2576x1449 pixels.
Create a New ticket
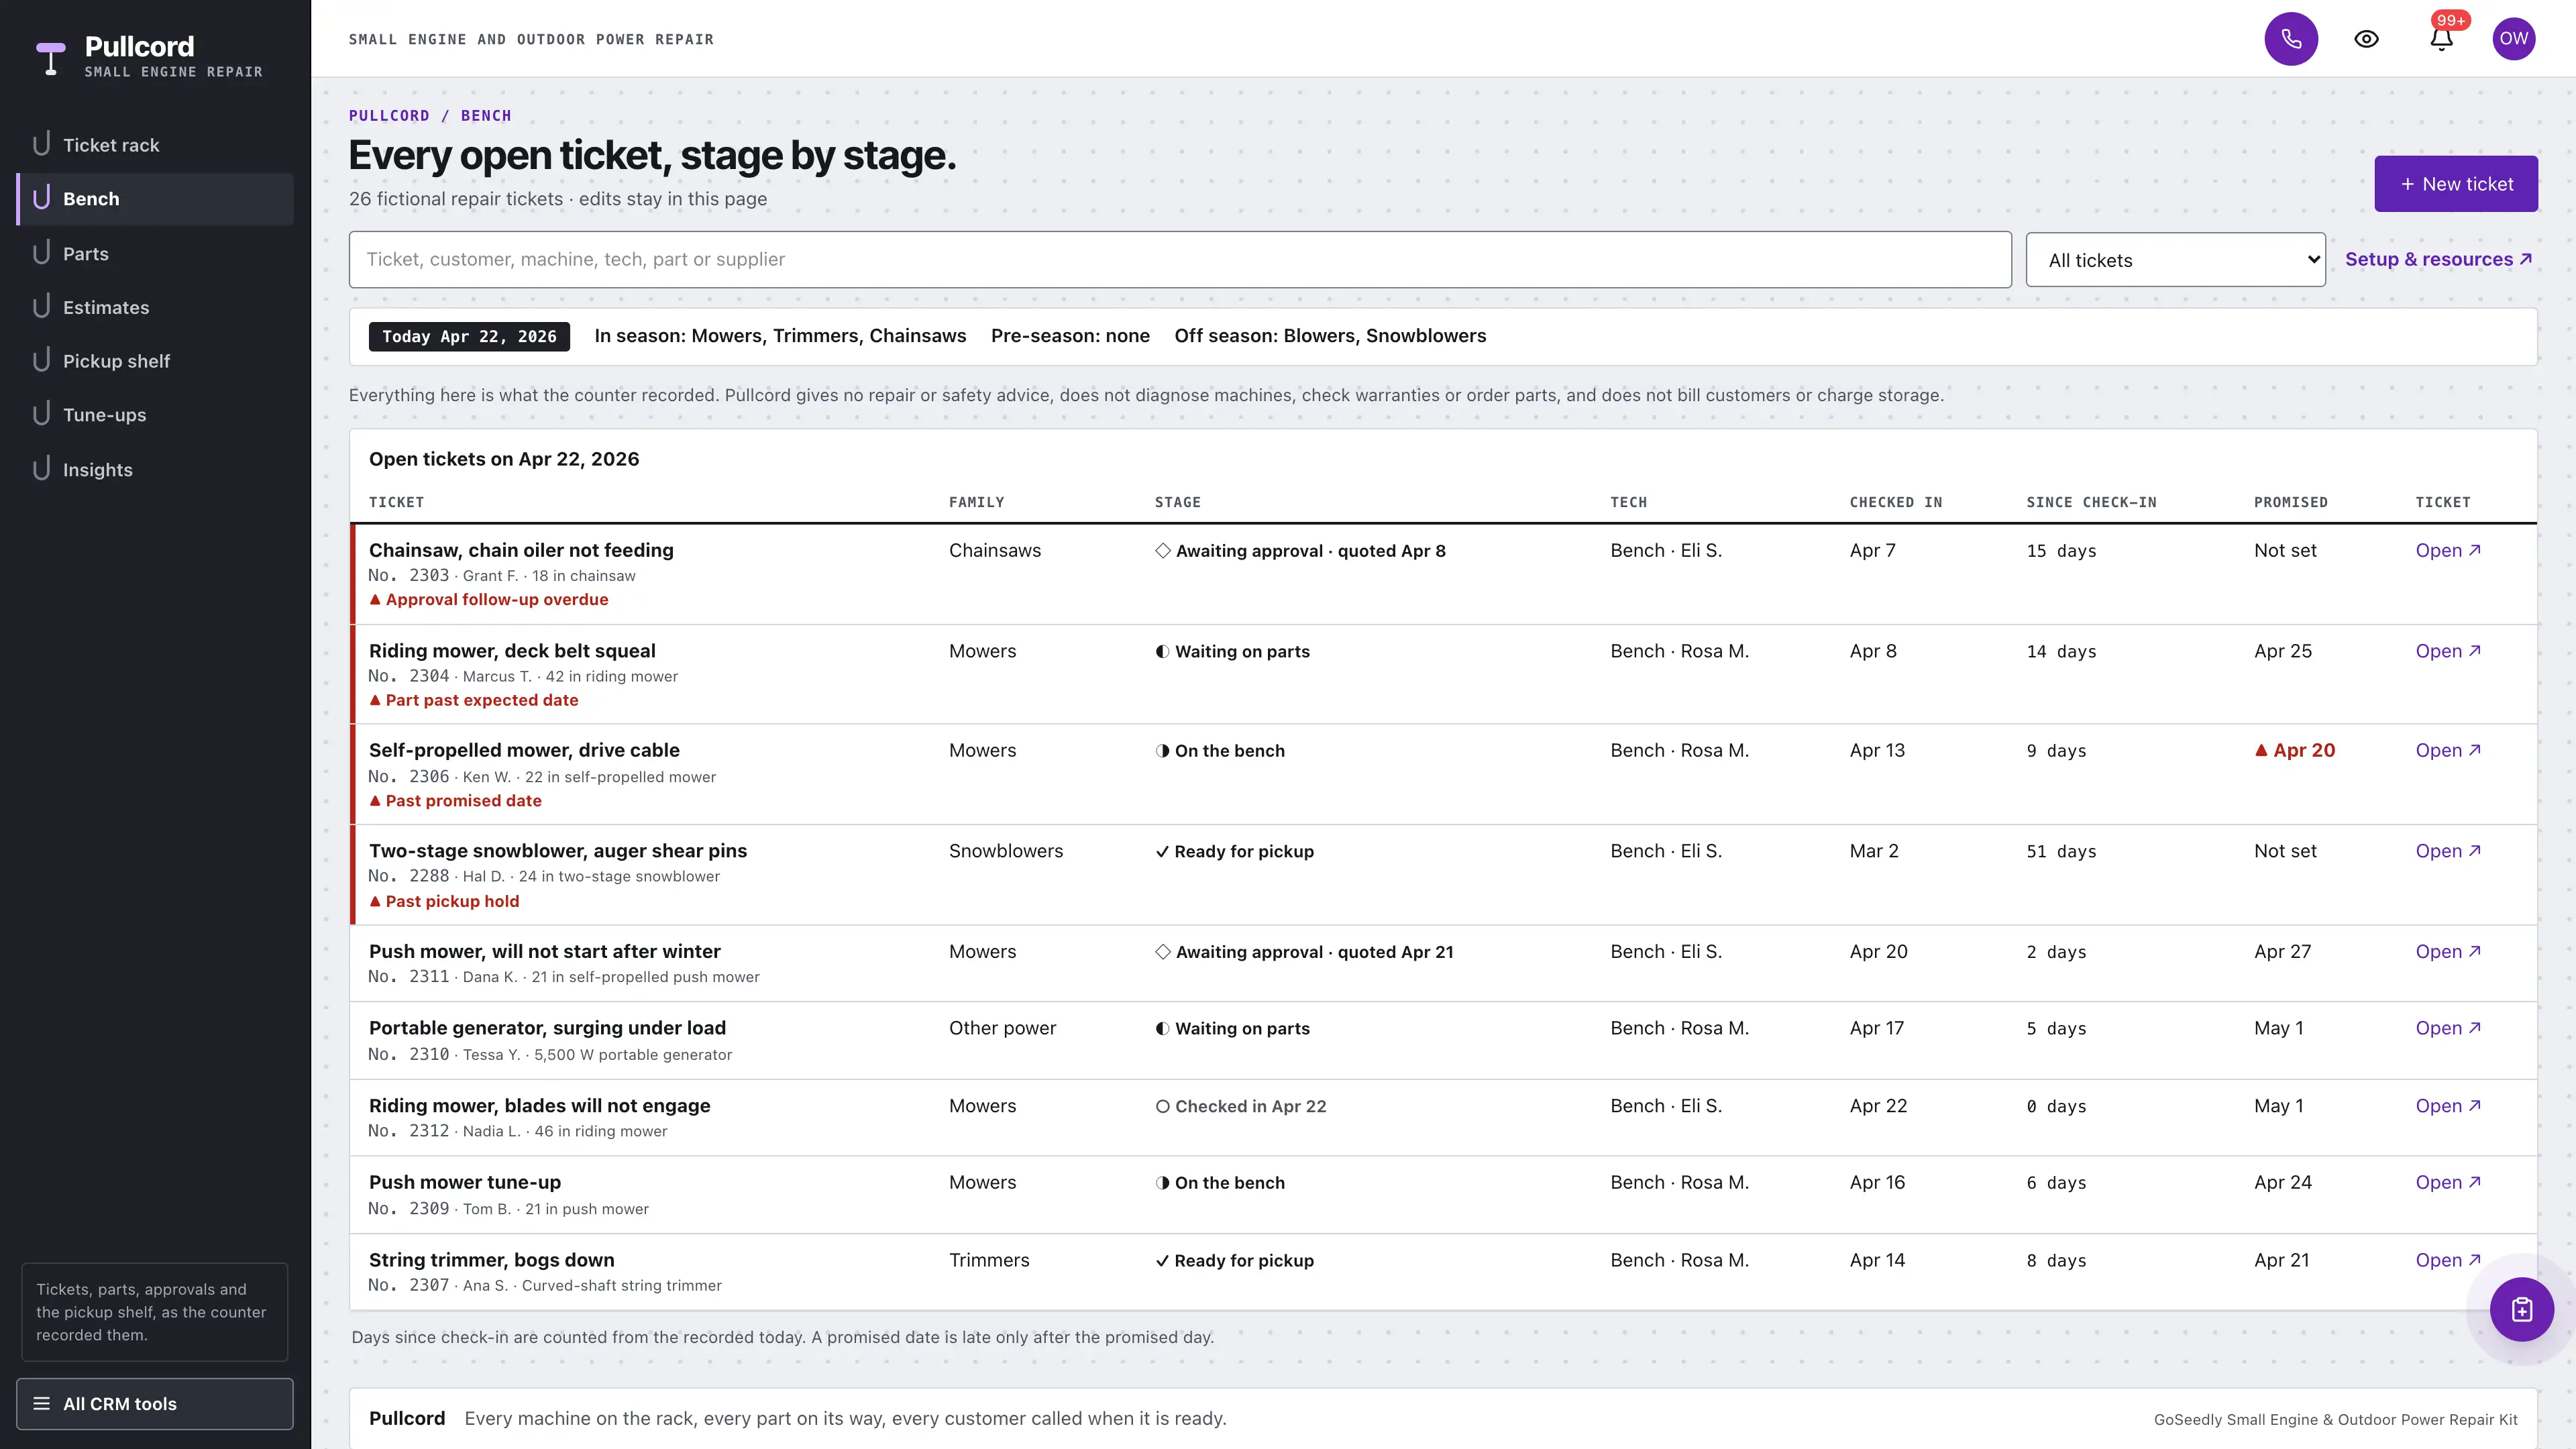pyautogui.click(x=2456, y=184)
